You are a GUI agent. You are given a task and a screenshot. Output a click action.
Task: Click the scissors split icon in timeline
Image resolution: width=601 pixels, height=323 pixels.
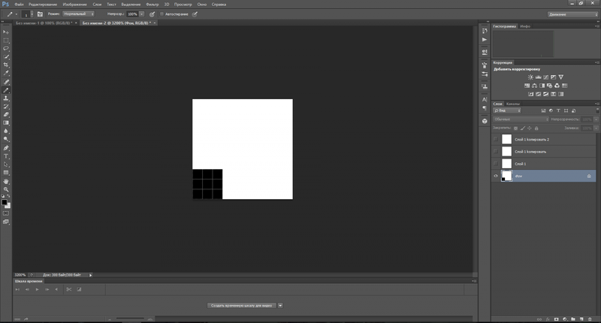point(68,288)
